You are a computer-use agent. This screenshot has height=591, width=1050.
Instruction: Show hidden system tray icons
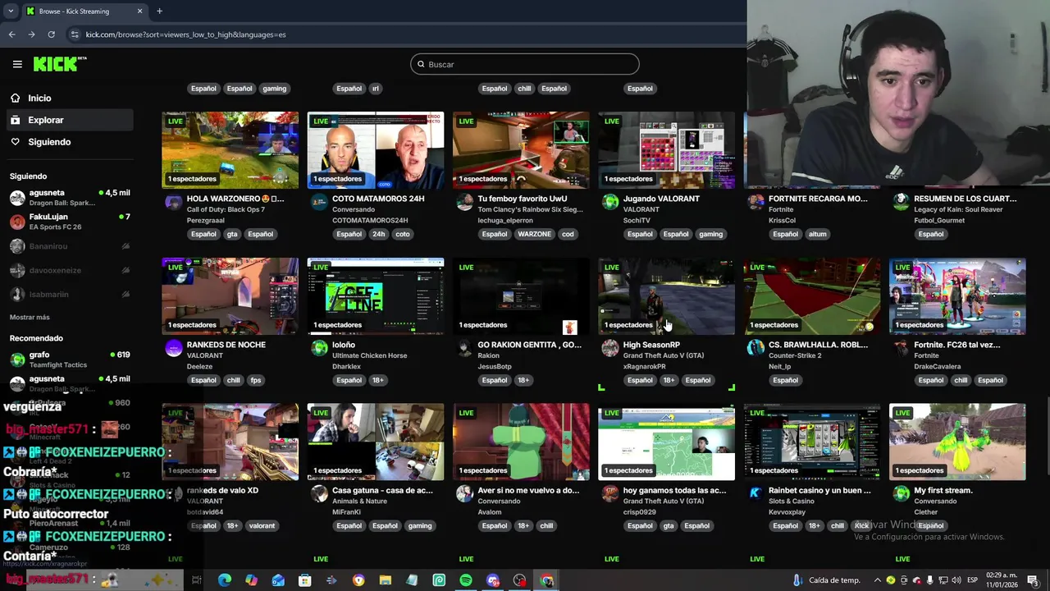877,580
